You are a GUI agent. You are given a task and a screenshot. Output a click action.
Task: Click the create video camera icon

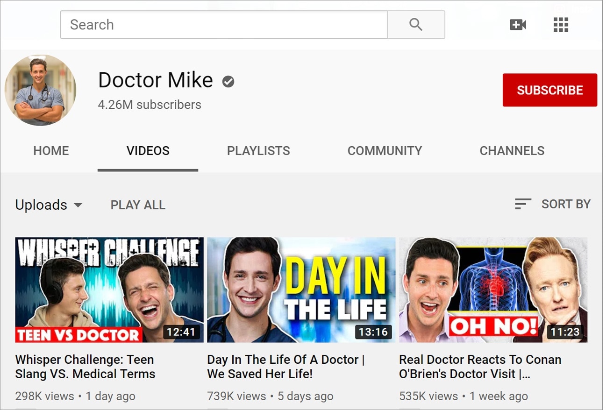point(518,25)
